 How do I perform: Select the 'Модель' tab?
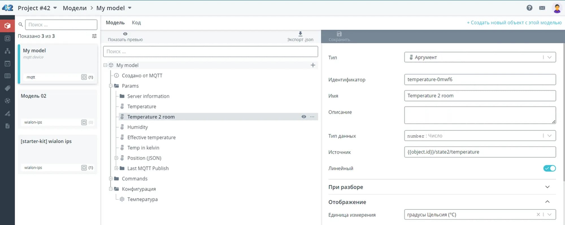tap(115, 23)
